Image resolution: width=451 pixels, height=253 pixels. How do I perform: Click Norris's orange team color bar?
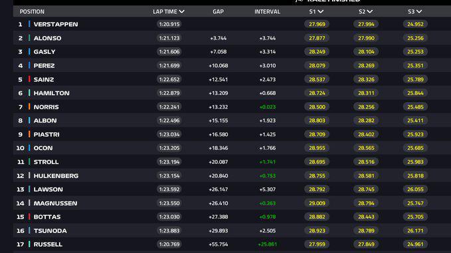29,107
